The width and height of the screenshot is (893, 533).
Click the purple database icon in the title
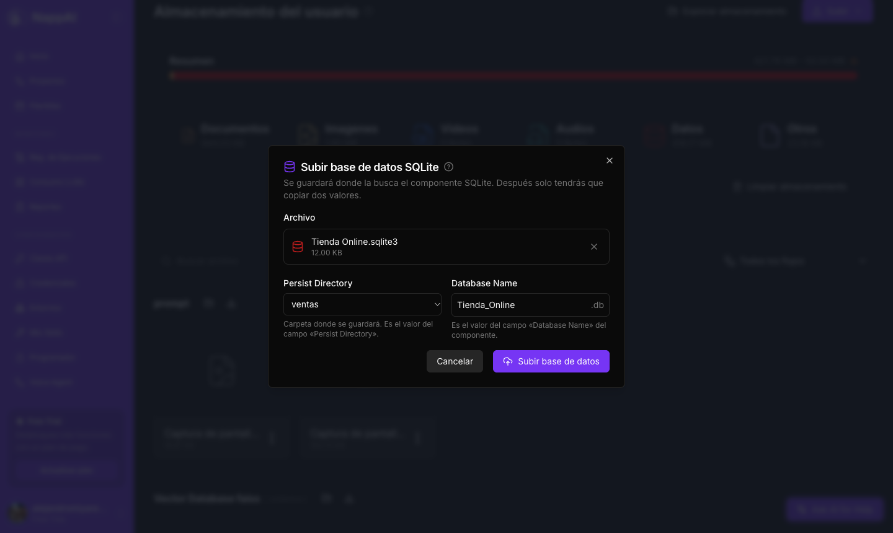pos(290,167)
